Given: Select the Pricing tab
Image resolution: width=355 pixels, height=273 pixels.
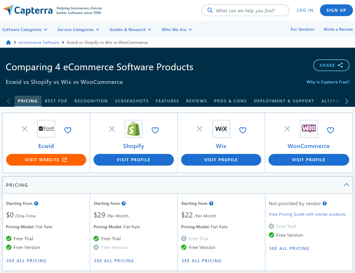Looking at the screenshot, I should (28, 101).
